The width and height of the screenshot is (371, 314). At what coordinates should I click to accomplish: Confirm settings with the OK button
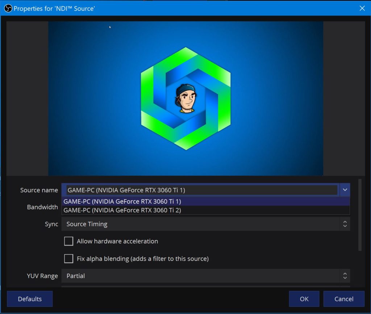coord(304,299)
